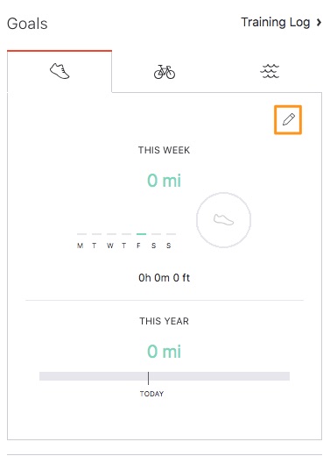Image resolution: width=330 pixels, height=456 pixels.
Task: Click the Monday day marker
Action: tap(81, 246)
